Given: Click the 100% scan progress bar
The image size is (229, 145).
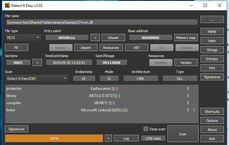Looking at the screenshot, I should tap(54, 138).
